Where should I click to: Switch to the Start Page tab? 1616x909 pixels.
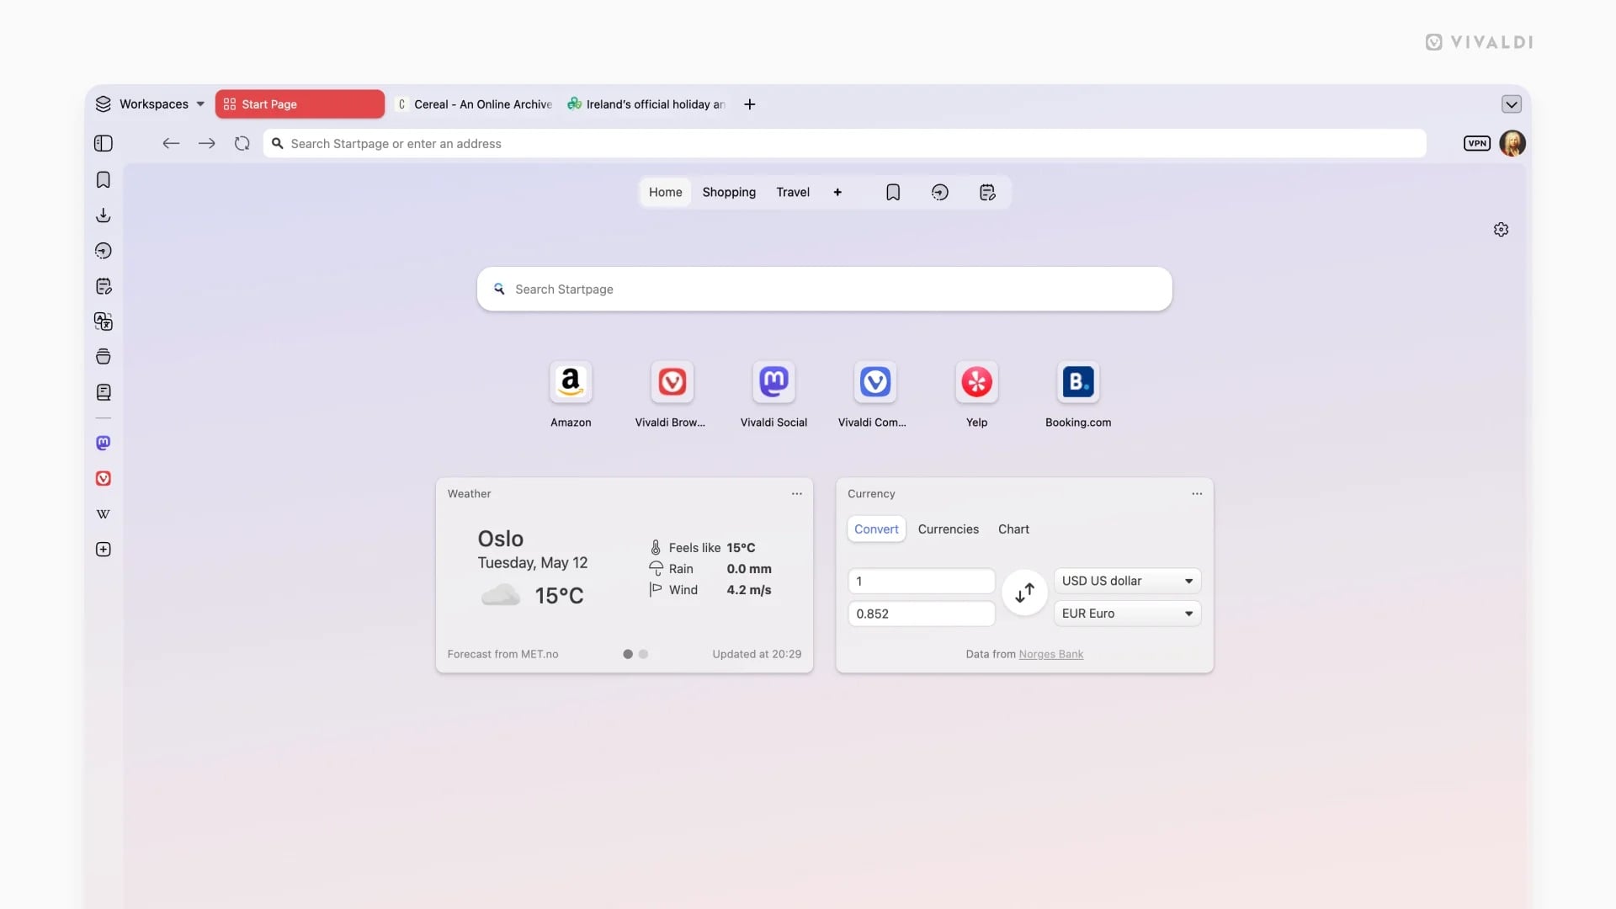click(x=300, y=104)
